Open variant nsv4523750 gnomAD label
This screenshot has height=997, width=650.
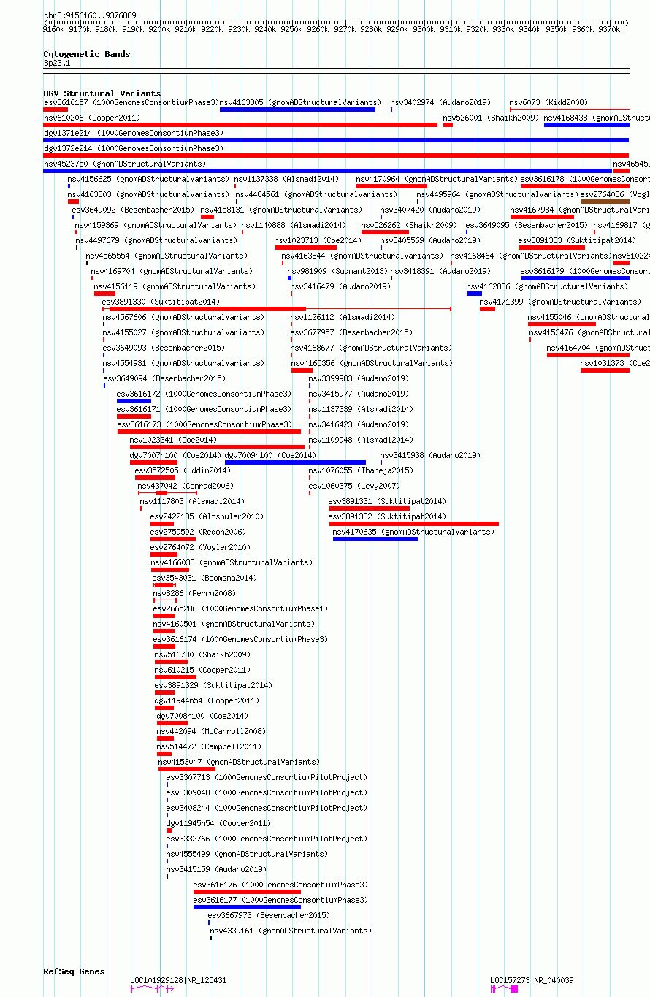125,164
